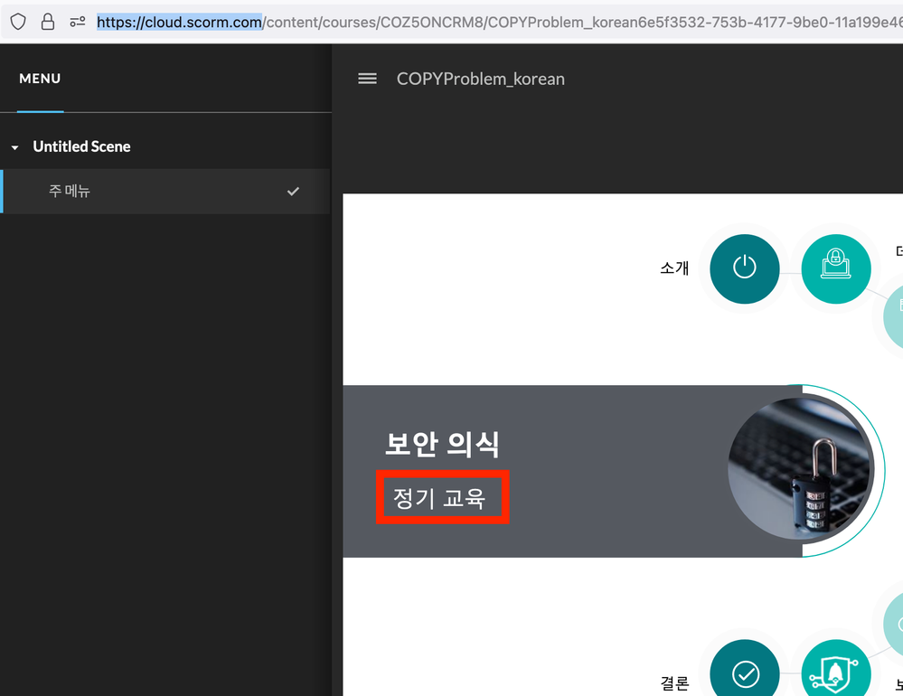This screenshot has height=696, width=903.
Task: Click the 소개 power icon button
Action: pos(744,268)
